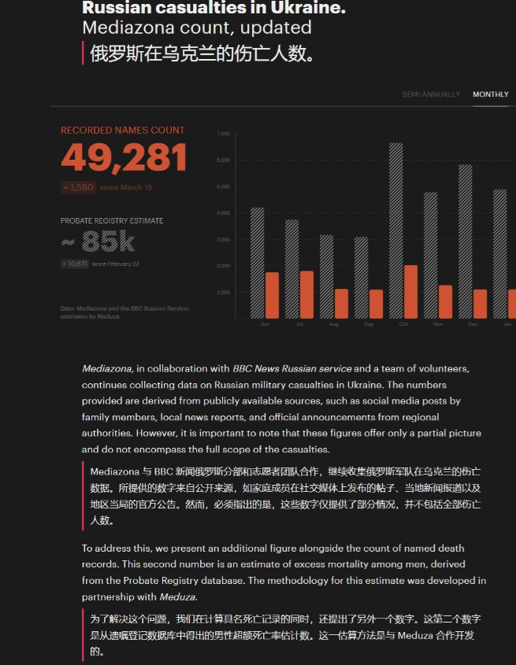This screenshot has height=665, width=516.
Task: Click the 4,000 y-axis label
Action: point(224,213)
